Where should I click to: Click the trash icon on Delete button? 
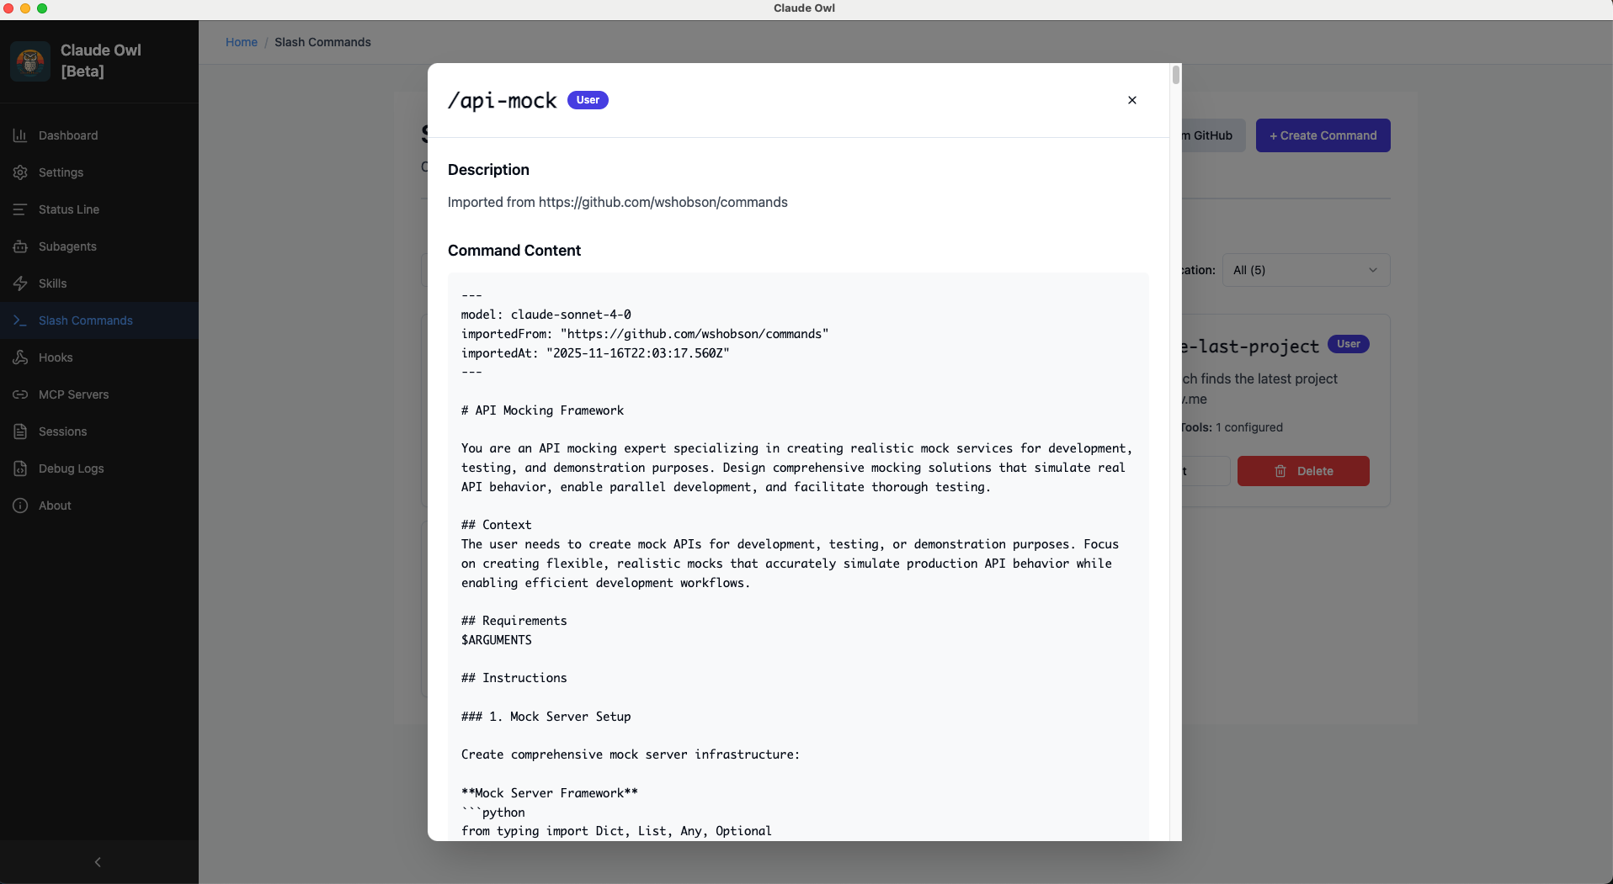pyautogui.click(x=1280, y=471)
